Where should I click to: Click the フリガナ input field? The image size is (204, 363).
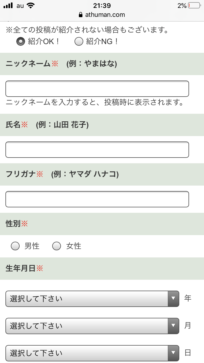click(x=97, y=199)
